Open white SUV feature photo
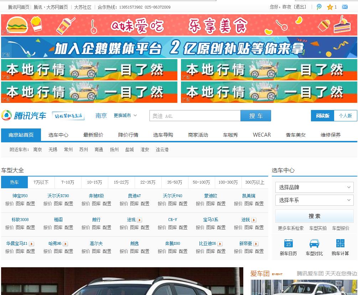358x295 pixels. point(122,281)
